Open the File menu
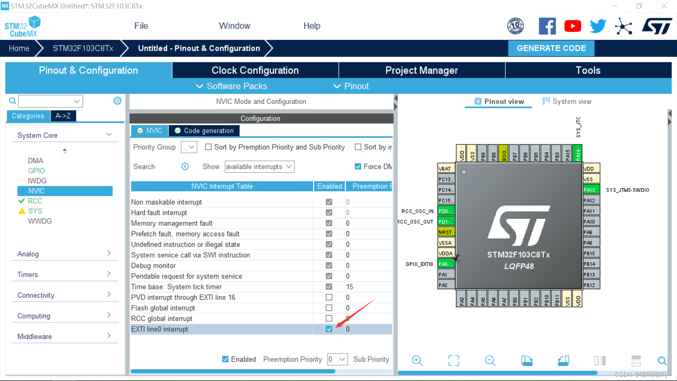Viewport: 677px width, 381px height. click(141, 26)
